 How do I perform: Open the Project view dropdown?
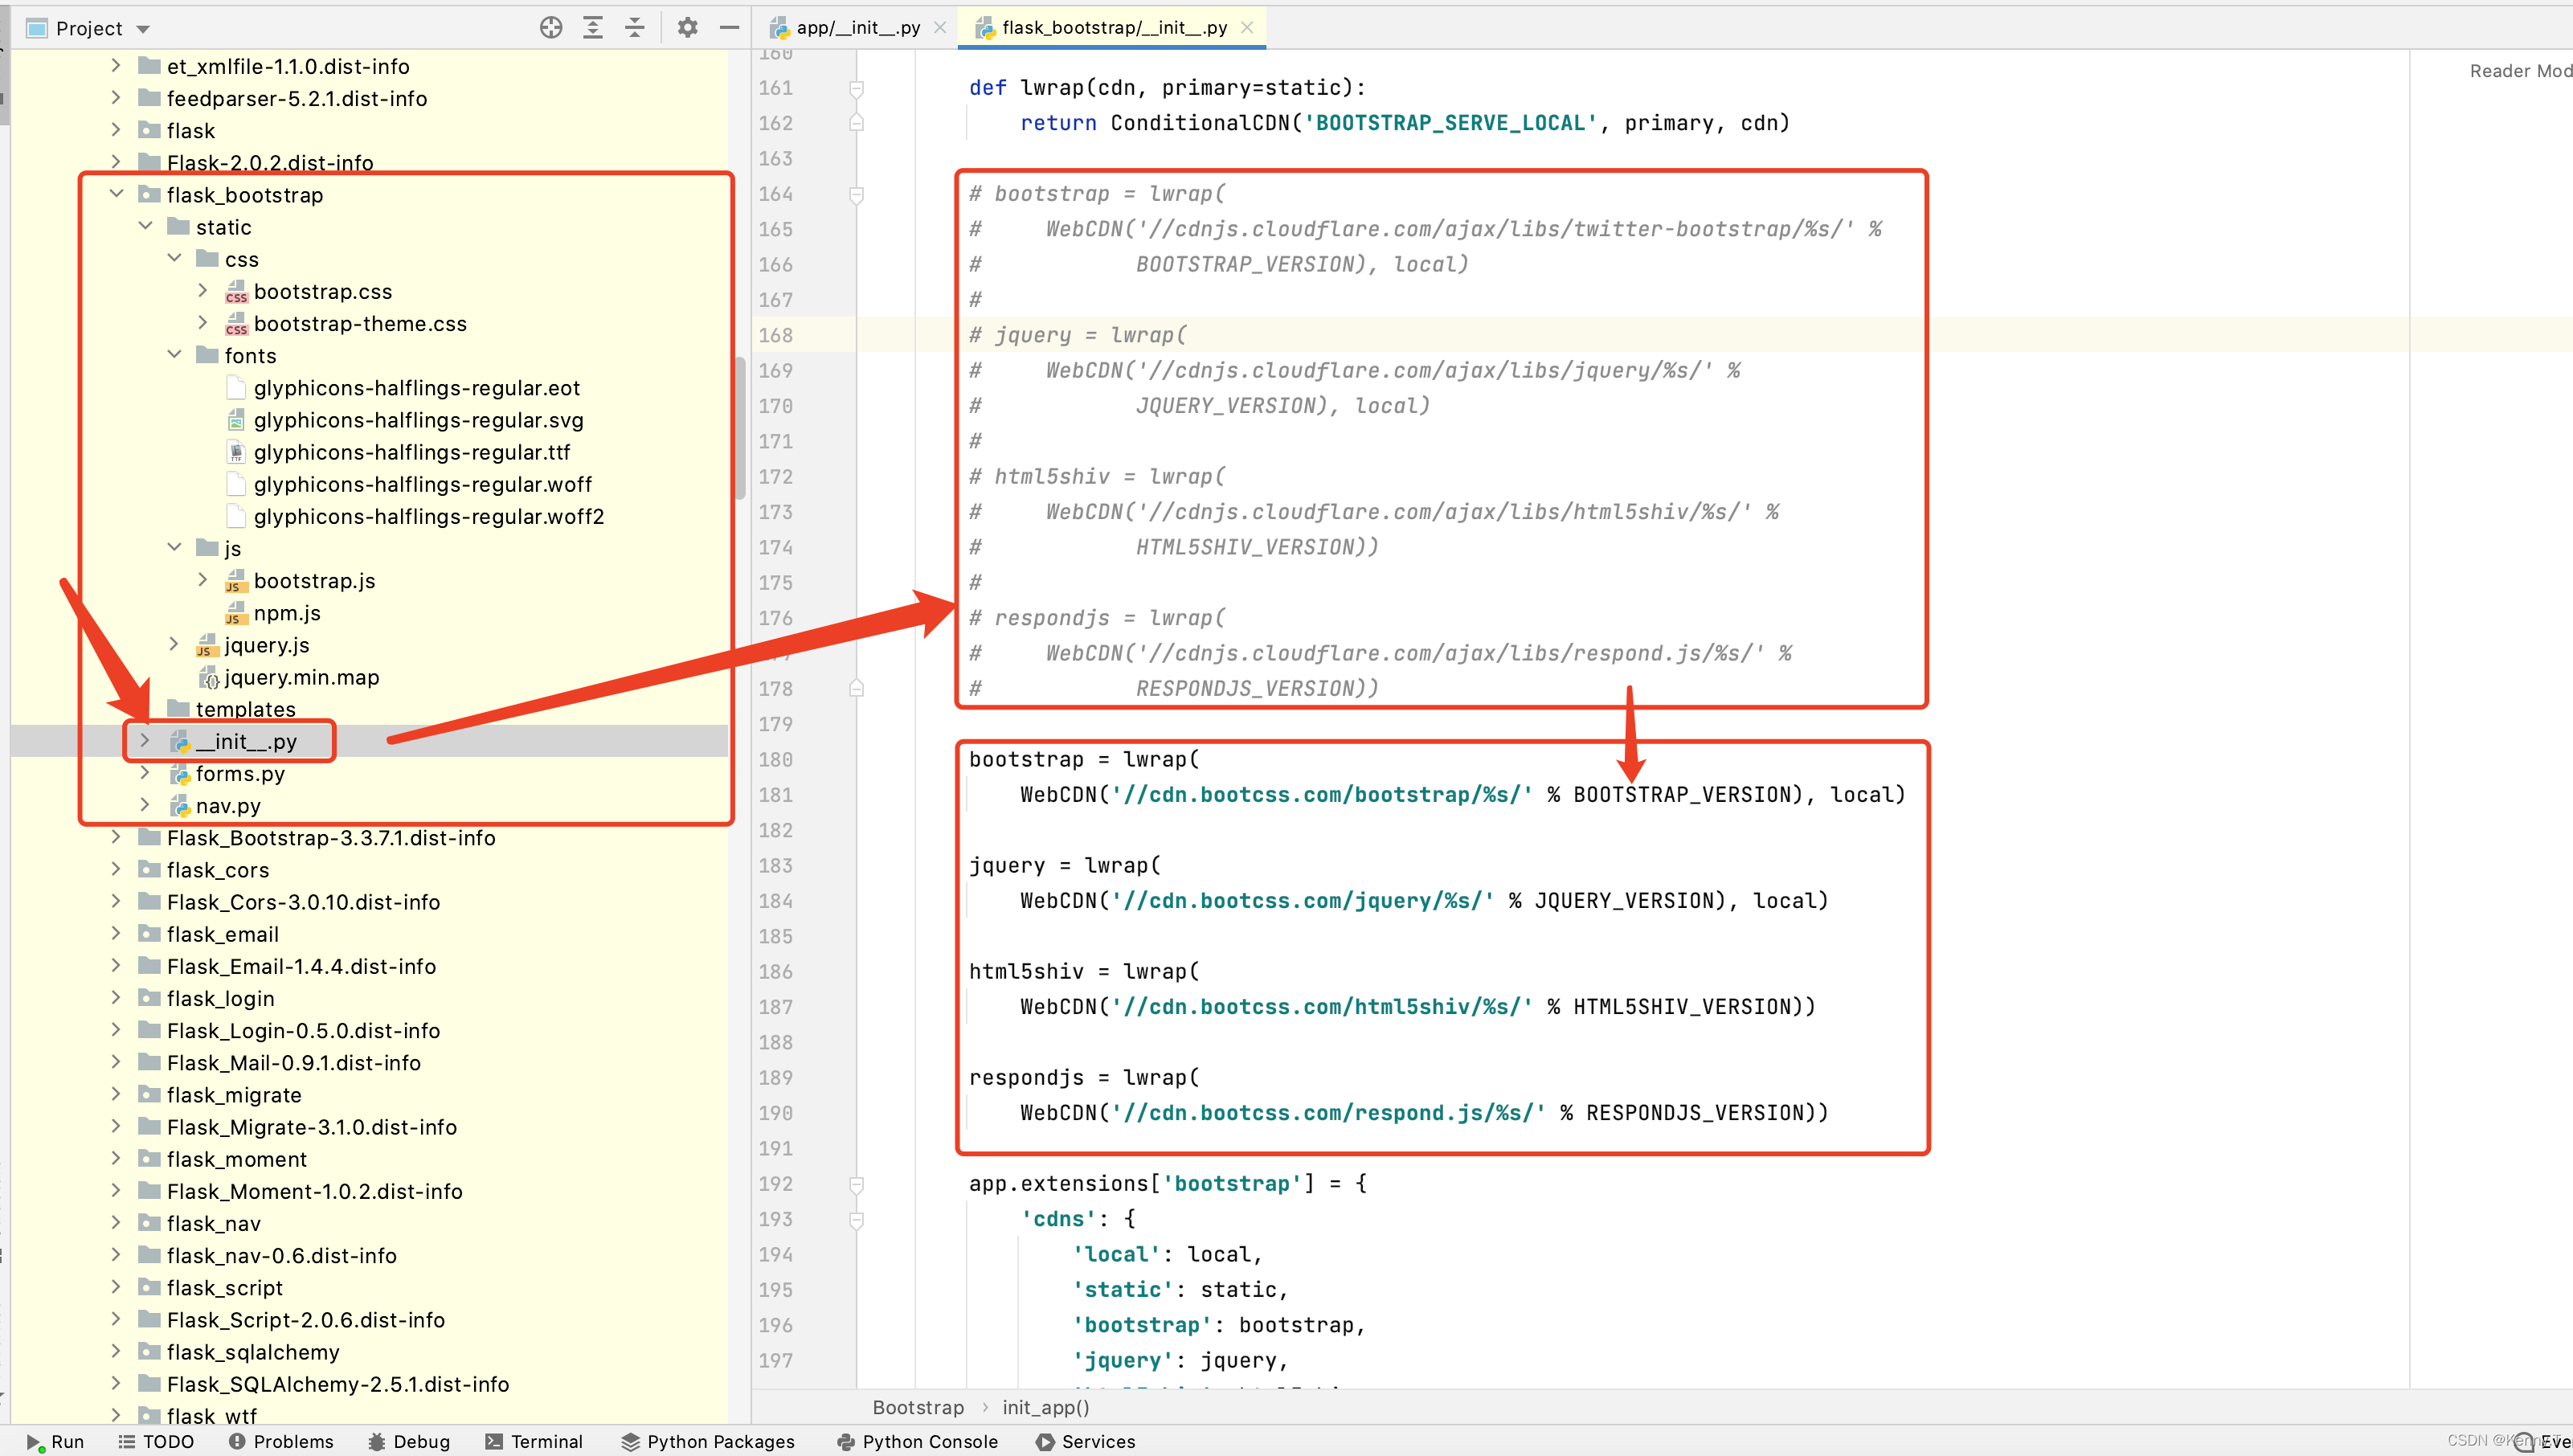(x=143, y=29)
